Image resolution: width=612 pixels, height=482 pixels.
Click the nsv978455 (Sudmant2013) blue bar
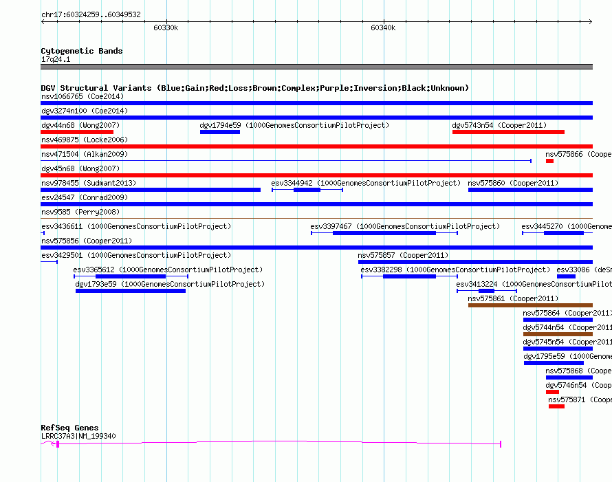click(x=151, y=190)
